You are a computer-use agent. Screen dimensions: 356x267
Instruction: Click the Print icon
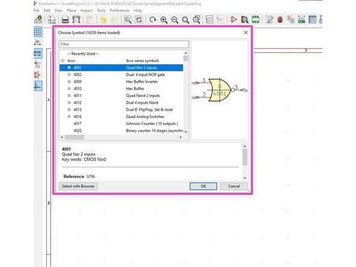[66, 19]
